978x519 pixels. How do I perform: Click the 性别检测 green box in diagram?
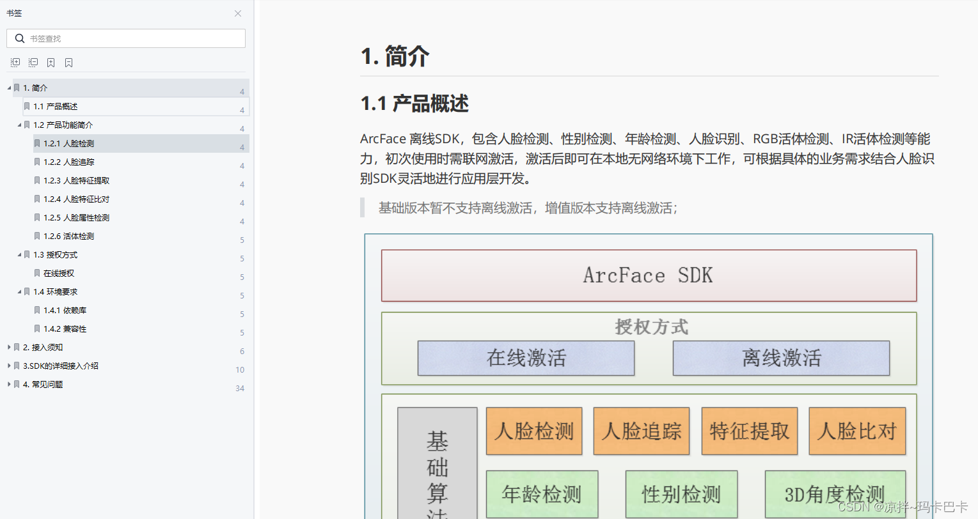point(681,494)
